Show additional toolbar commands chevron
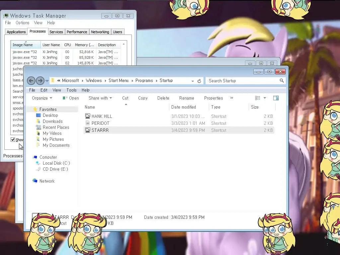The height and width of the screenshot is (255, 340). [231, 98]
